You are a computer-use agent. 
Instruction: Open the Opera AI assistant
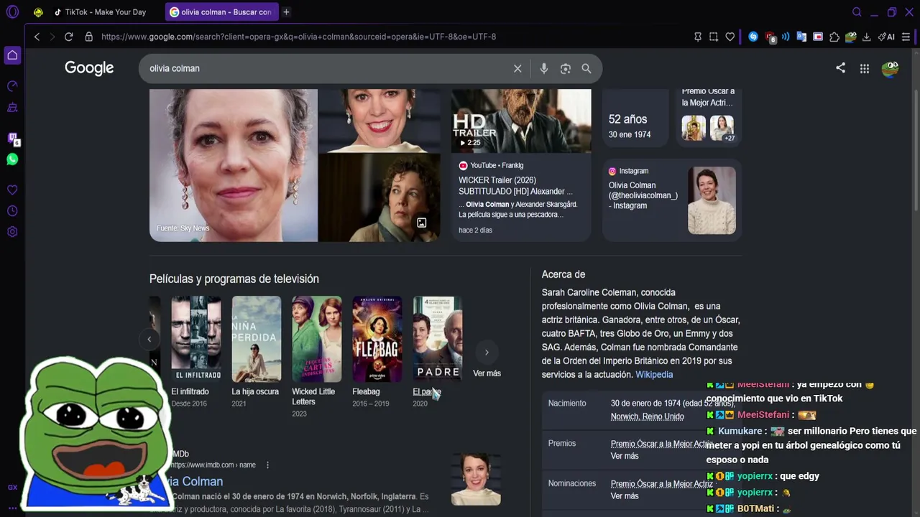(x=886, y=37)
